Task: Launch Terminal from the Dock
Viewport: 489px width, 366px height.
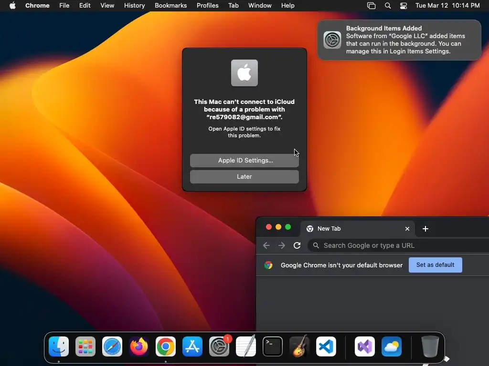Action: tap(273, 346)
